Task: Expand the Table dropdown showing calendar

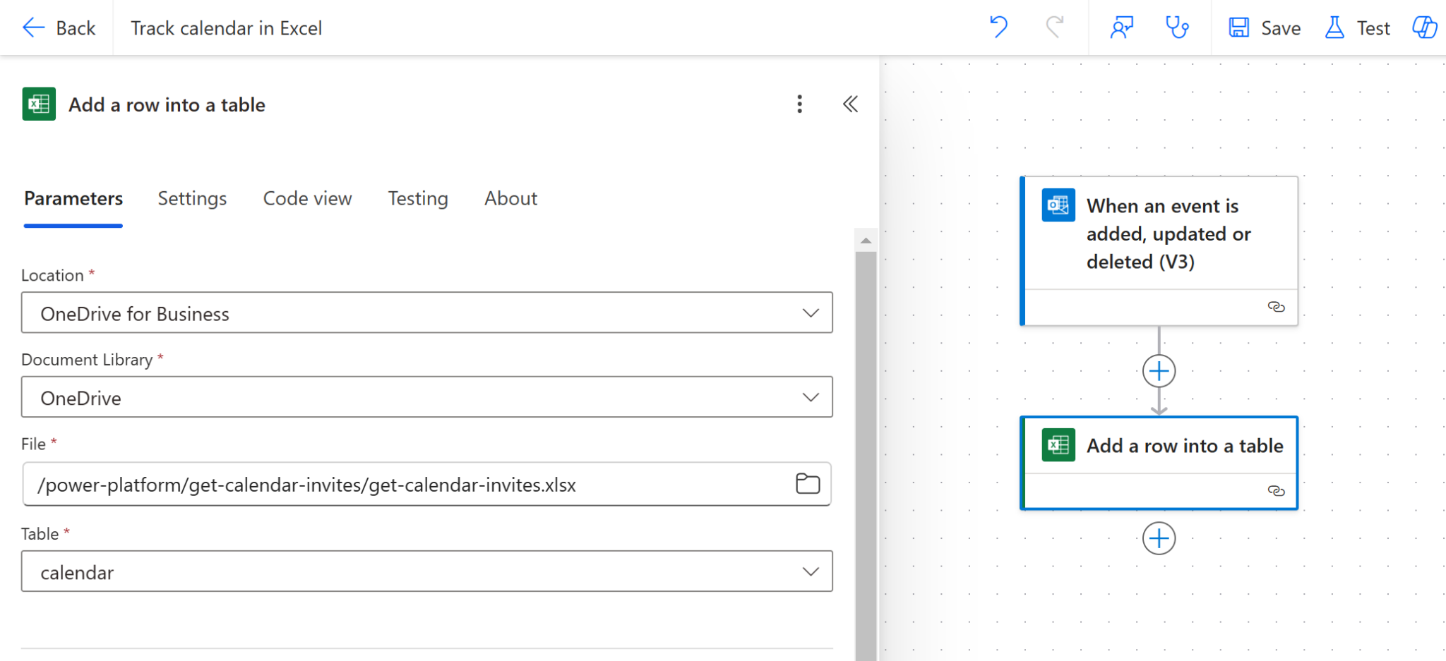Action: 811,572
